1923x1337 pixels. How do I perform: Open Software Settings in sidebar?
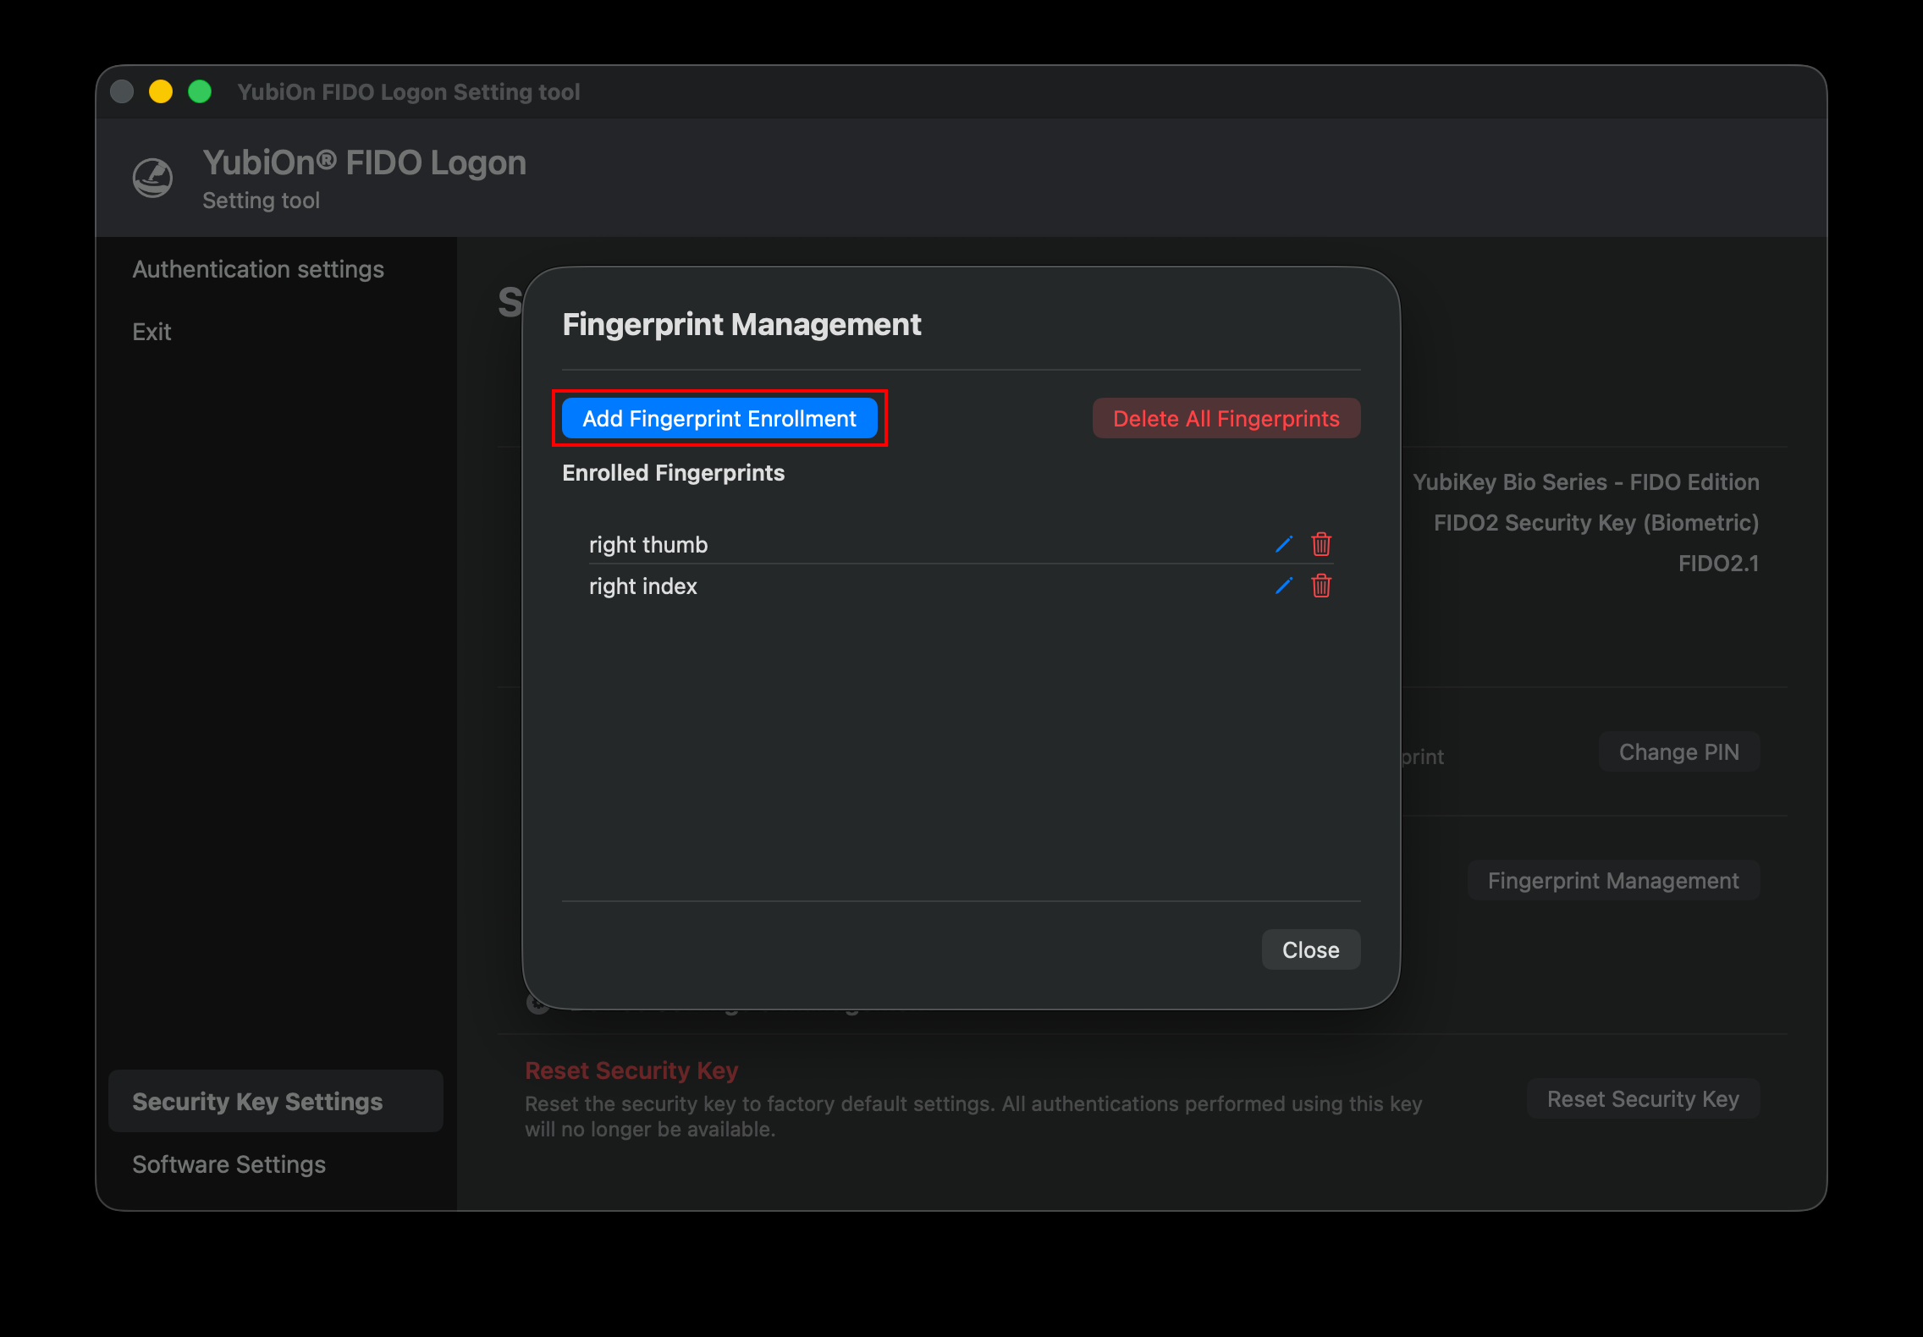[229, 1164]
